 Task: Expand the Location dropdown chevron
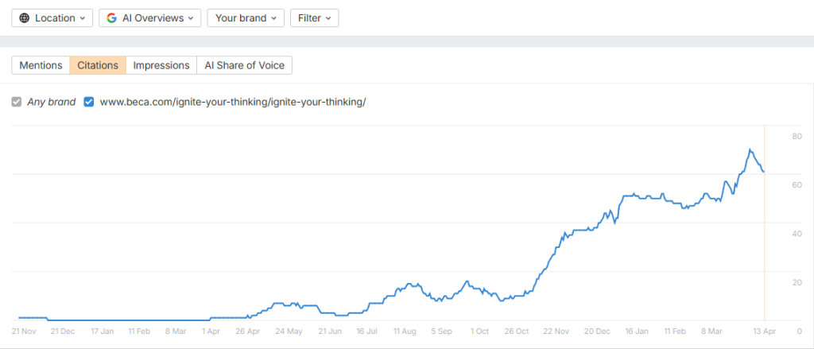coord(83,18)
